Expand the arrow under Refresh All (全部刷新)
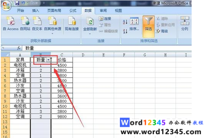Screen dimensions: 205x138 [x=90, y=34]
